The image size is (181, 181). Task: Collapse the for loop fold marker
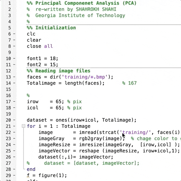point(24,126)
